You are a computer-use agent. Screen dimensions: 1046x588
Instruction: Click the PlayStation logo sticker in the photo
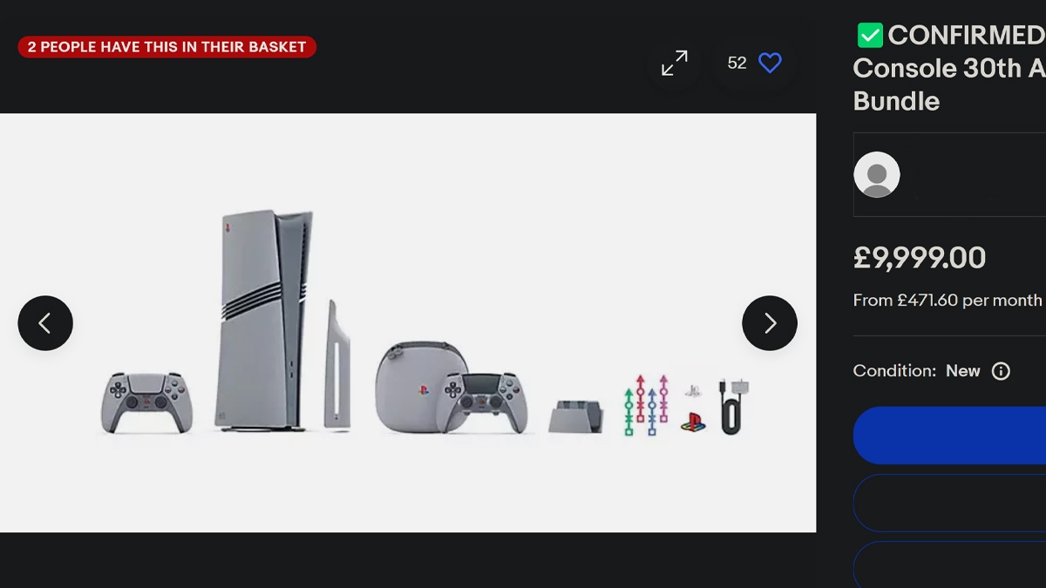click(693, 421)
